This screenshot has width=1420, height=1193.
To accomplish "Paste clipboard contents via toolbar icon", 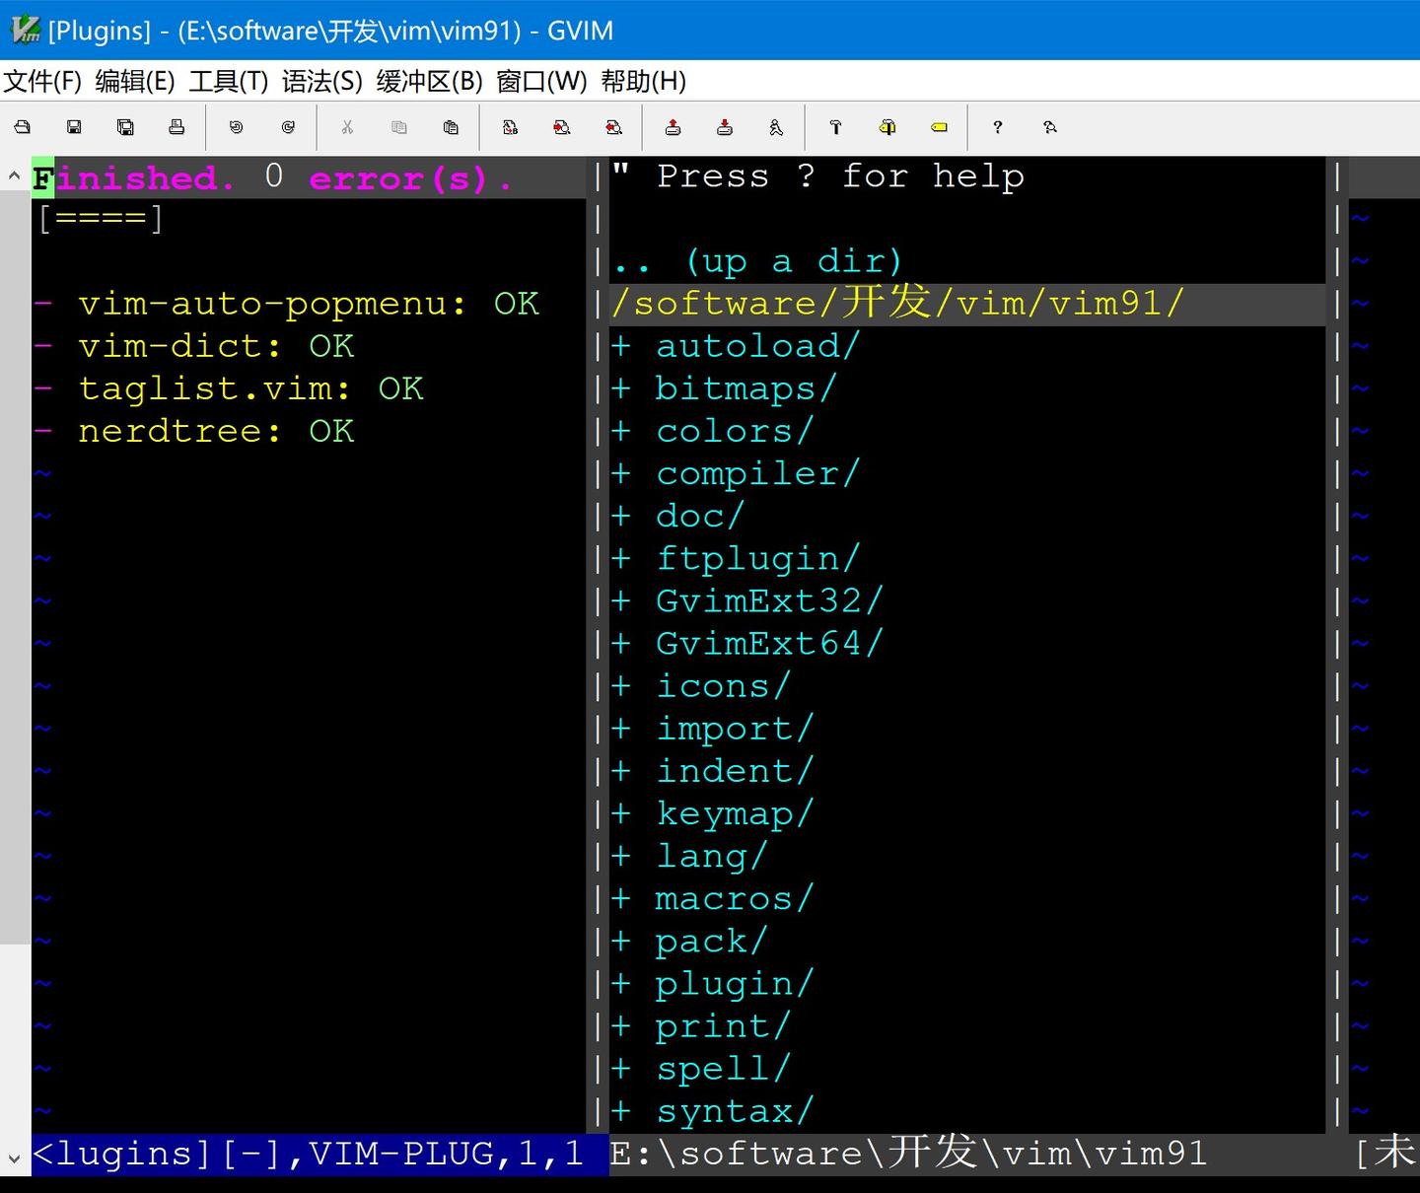I will [451, 127].
